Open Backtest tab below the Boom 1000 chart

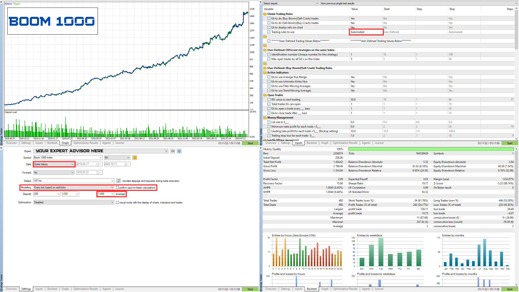[52, 143]
